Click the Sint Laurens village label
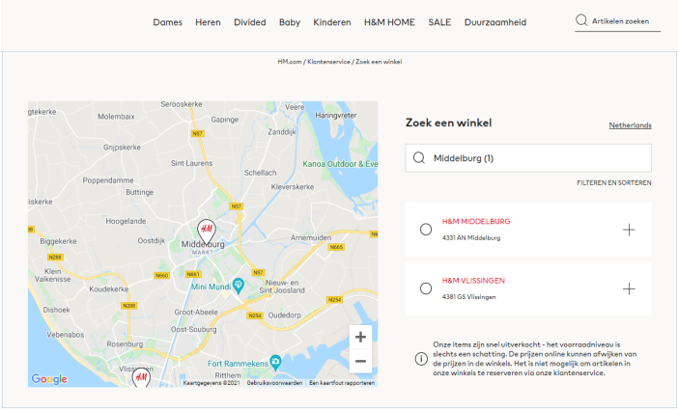678x411 pixels. (x=191, y=163)
